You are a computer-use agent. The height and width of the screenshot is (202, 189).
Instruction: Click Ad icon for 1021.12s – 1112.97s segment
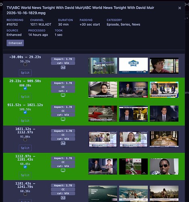[63, 143]
